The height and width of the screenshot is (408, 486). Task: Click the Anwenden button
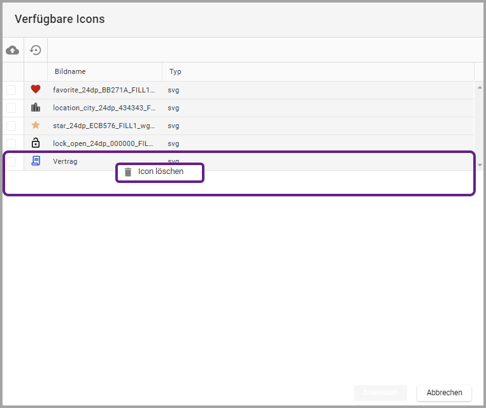coord(380,393)
